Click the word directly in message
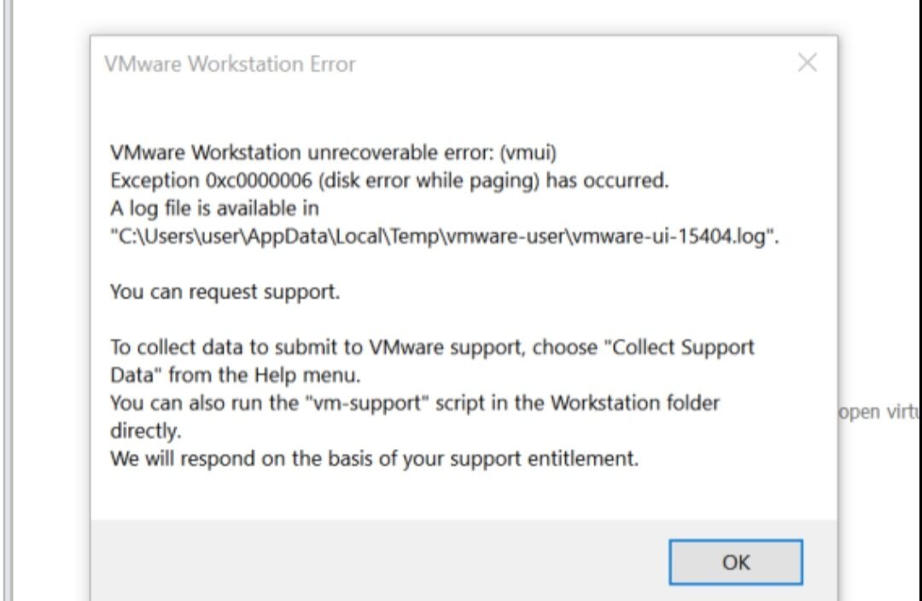Screen dimensions: 922x601 click(145, 431)
